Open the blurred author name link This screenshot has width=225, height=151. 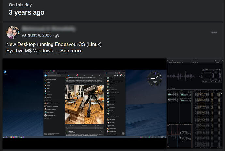pos(49,29)
